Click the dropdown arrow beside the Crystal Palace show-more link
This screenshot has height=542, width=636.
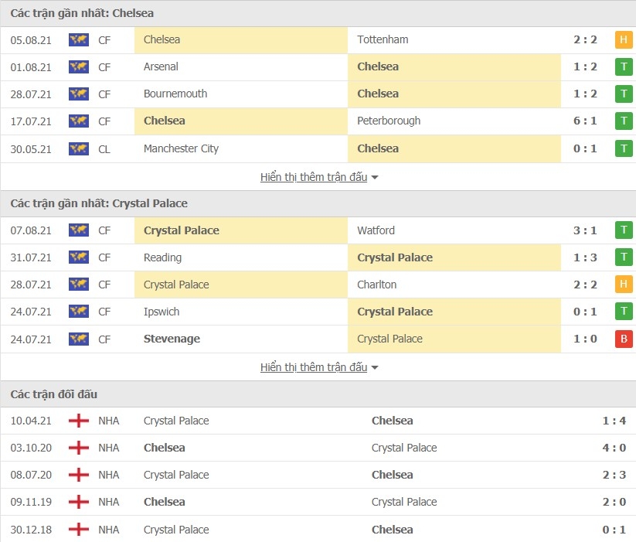tap(375, 368)
